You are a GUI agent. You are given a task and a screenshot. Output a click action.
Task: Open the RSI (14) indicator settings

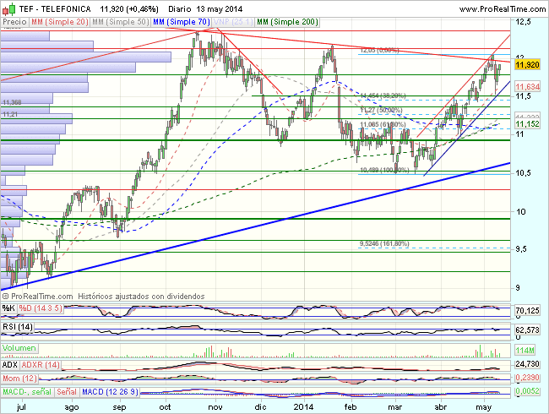[x=17, y=327]
